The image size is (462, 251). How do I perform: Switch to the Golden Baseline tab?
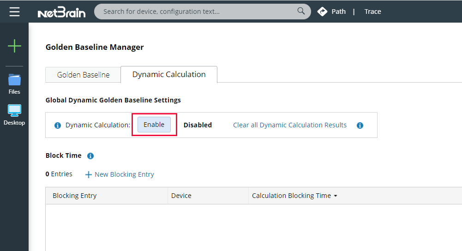(x=83, y=75)
